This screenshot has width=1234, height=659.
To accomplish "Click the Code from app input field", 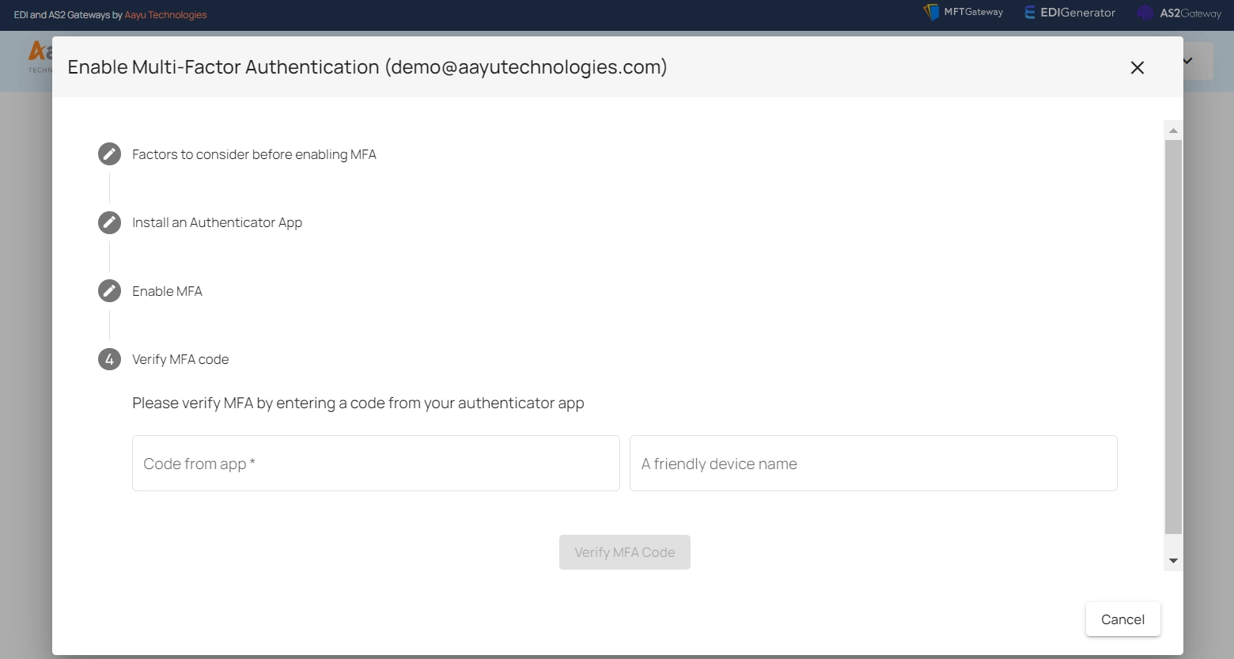I will coord(376,463).
